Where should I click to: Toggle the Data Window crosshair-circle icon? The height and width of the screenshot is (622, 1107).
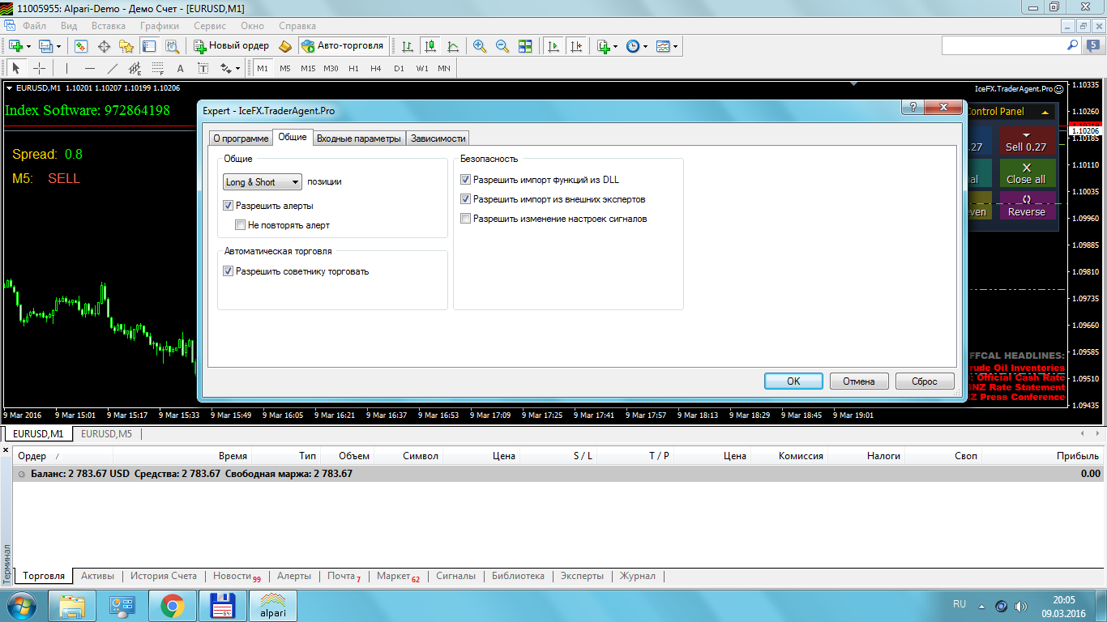pyautogui.click(x=104, y=46)
